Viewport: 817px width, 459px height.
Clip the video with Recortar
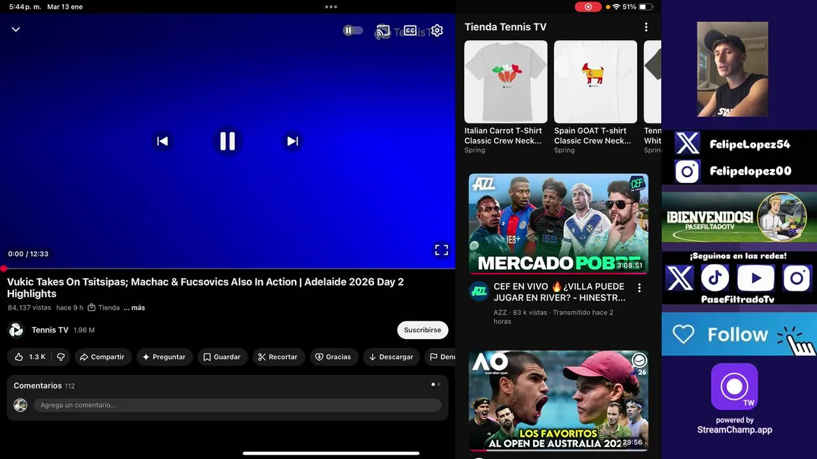point(278,357)
